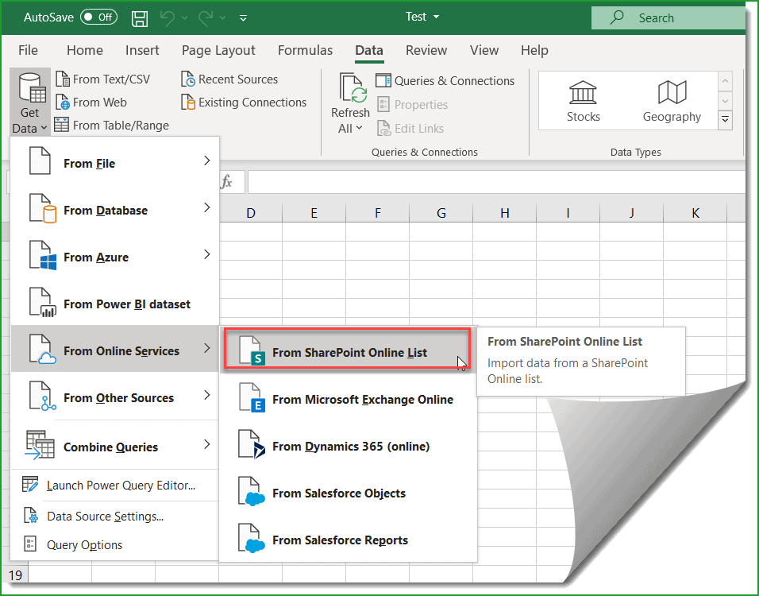Click into the formula bar
This screenshot has height=596, width=759.
point(496,182)
